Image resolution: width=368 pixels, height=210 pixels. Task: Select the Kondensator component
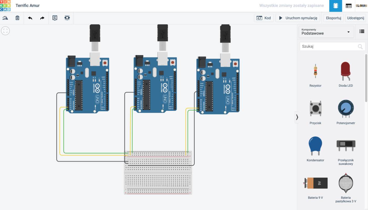pyautogui.click(x=315, y=150)
